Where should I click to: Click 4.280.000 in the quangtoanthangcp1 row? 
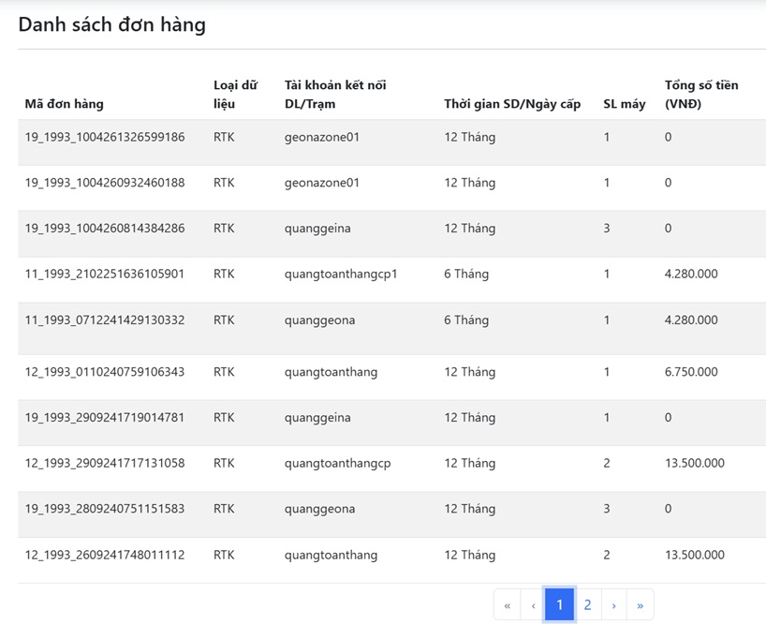(x=691, y=274)
